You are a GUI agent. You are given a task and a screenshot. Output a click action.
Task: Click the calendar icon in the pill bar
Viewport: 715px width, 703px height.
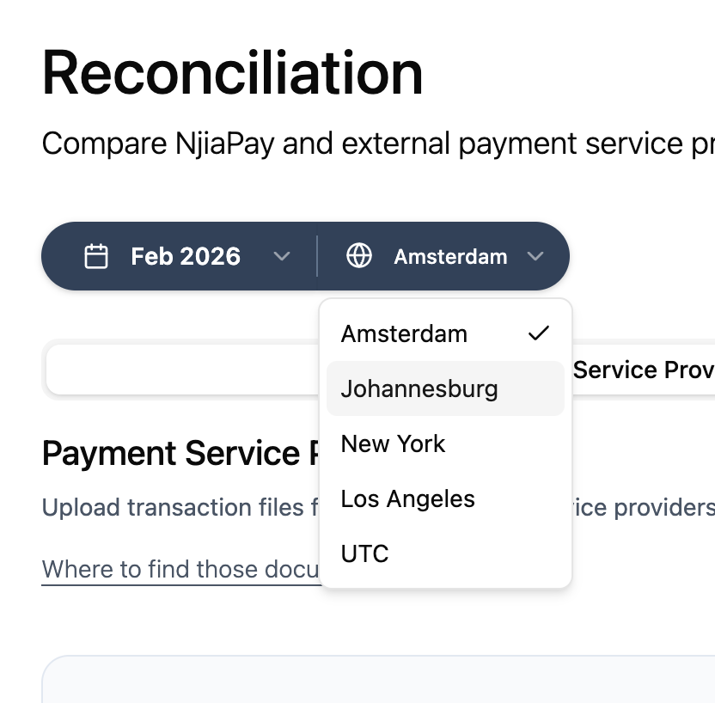point(97,255)
